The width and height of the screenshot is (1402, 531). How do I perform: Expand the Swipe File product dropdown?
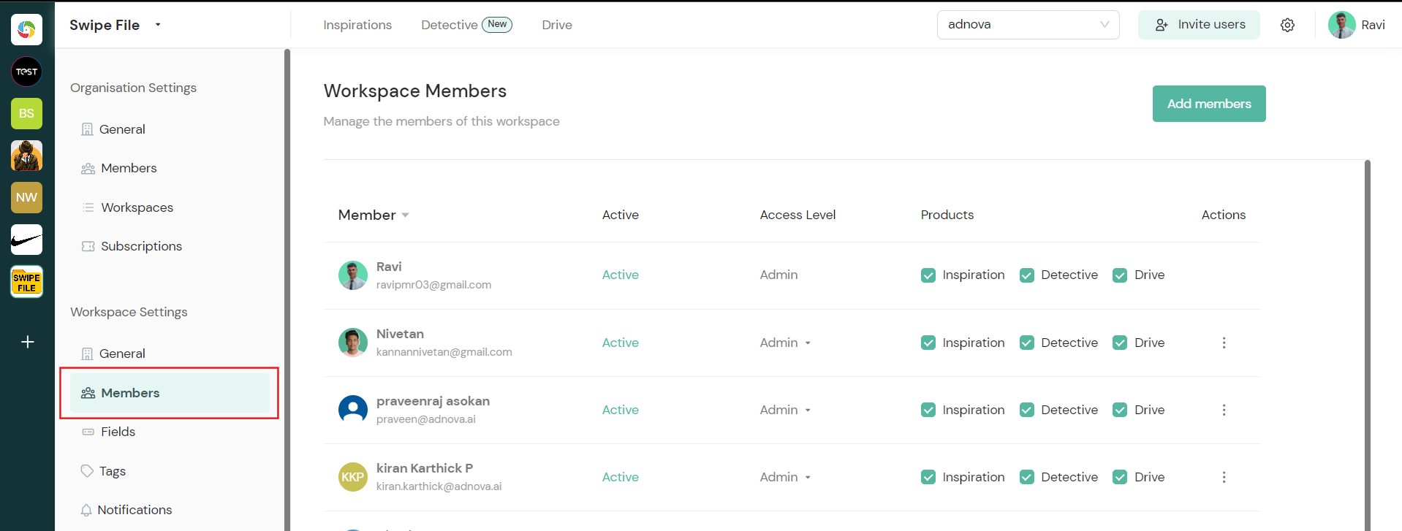(157, 25)
